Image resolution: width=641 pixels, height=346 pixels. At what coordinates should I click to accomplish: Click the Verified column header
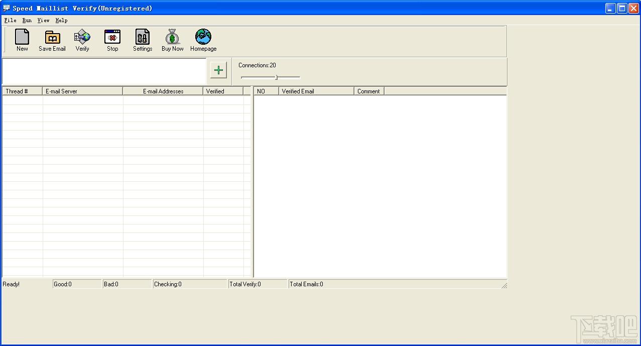223,91
